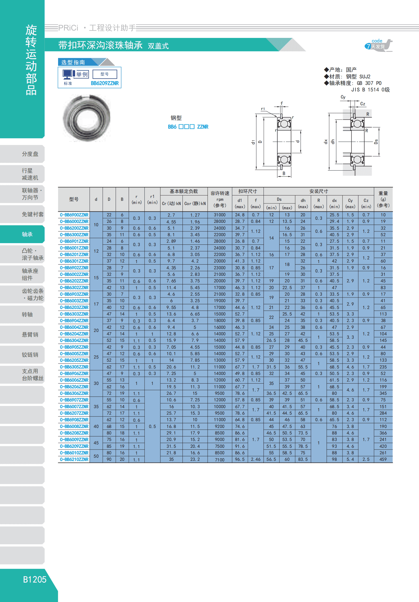Click model link C-BB6902ZZNR
Viewport: 419px width, 602px height.
click(74, 268)
